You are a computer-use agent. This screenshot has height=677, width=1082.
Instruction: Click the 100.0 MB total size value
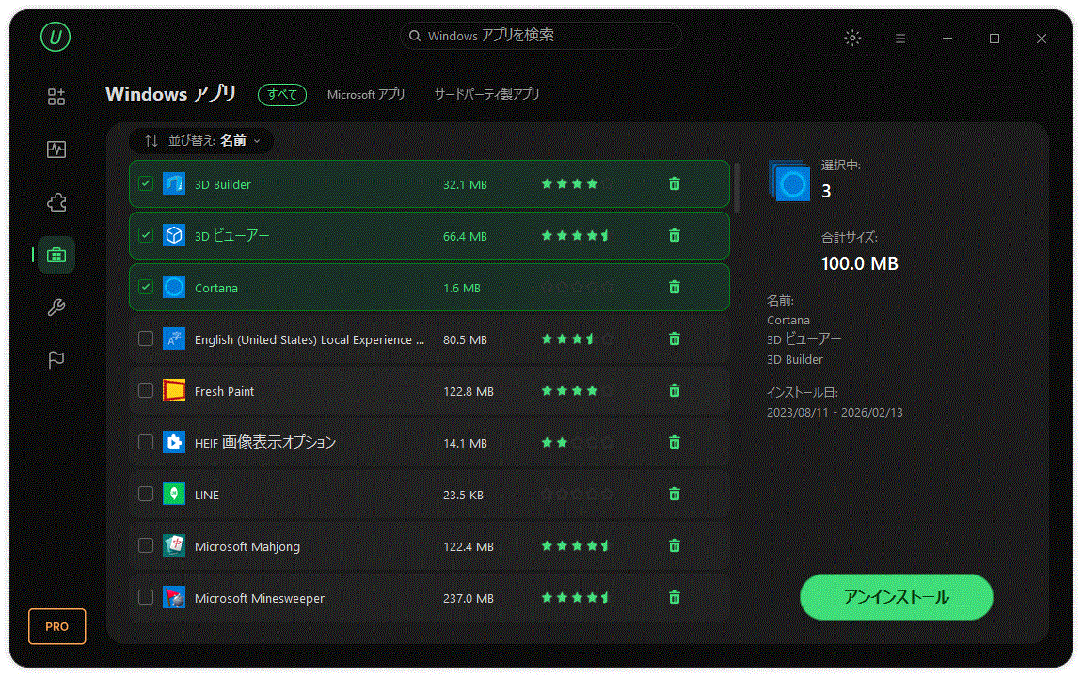tap(860, 263)
